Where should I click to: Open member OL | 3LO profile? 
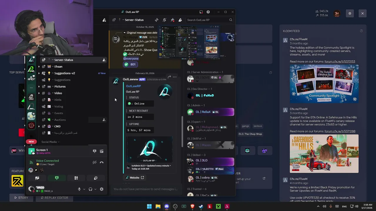pyautogui.click(x=210, y=161)
